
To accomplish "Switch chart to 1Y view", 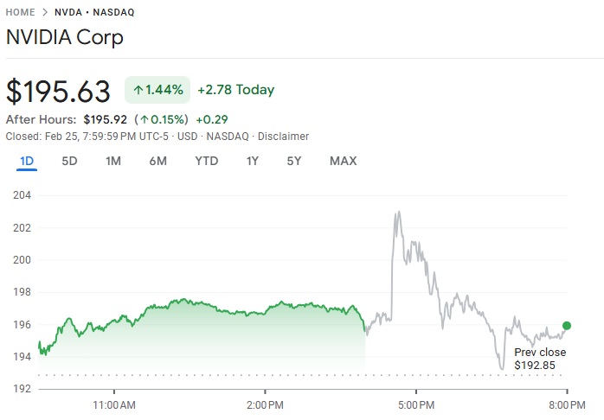I will click(252, 162).
